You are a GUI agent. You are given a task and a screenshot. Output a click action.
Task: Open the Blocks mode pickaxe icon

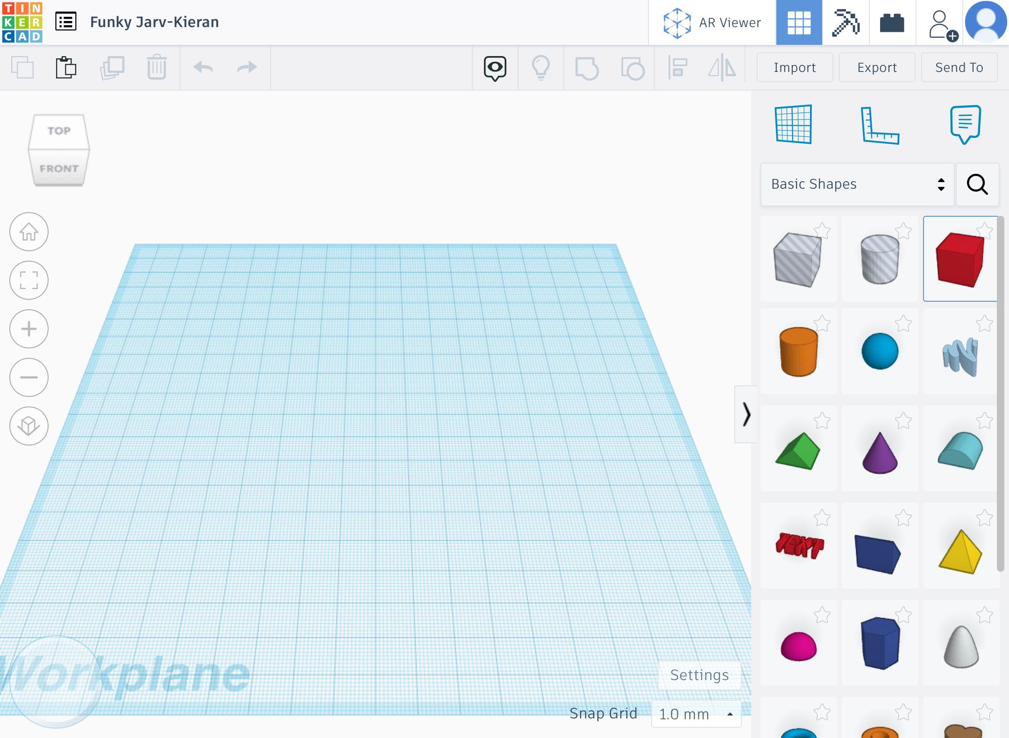[846, 22]
